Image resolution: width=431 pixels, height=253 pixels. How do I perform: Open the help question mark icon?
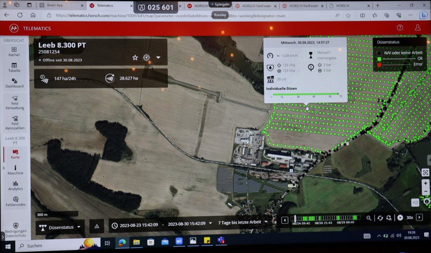coord(400,27)
